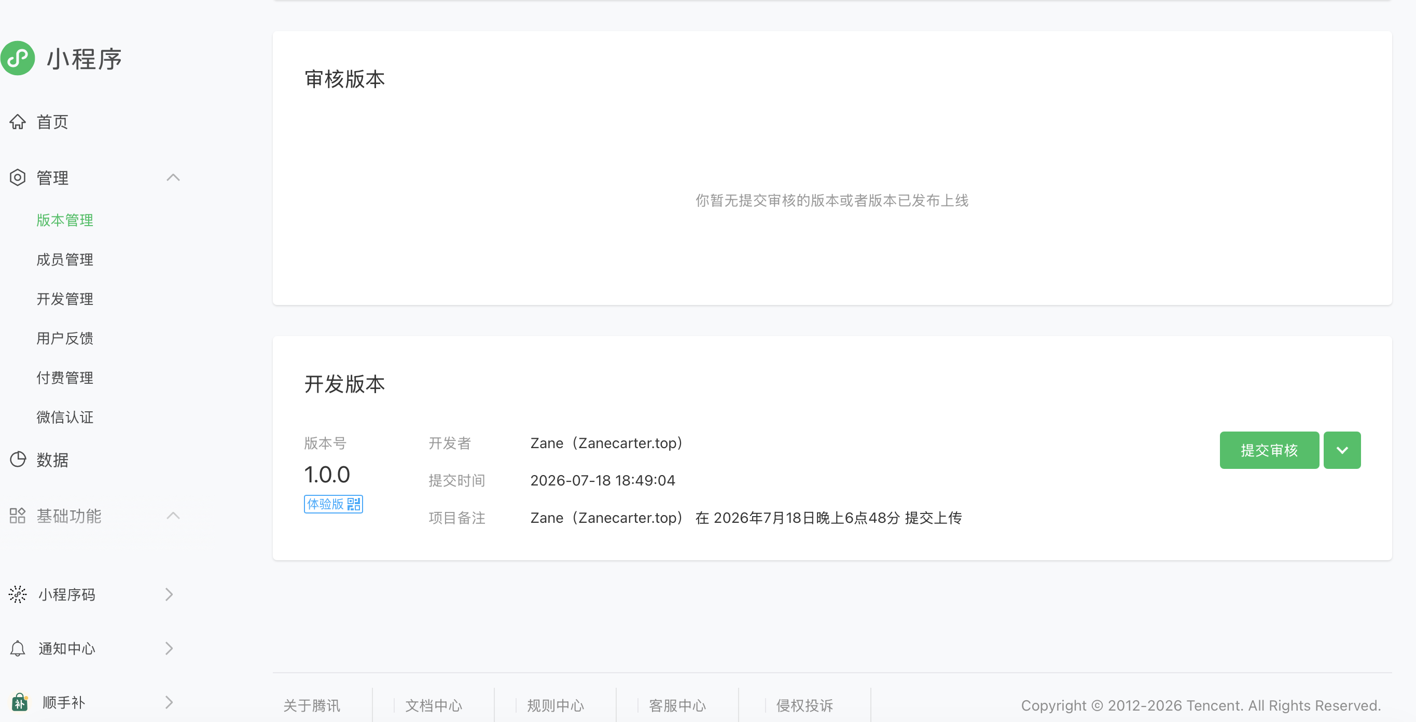Click the bell icon for 通知中心
The image size is (1416, 722).
(x=18, y=648)
